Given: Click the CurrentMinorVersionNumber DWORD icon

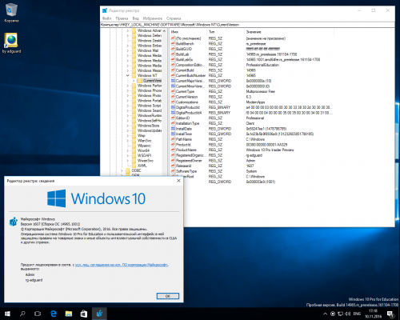Looking at the screenshot, I should [x=173, y=86].
